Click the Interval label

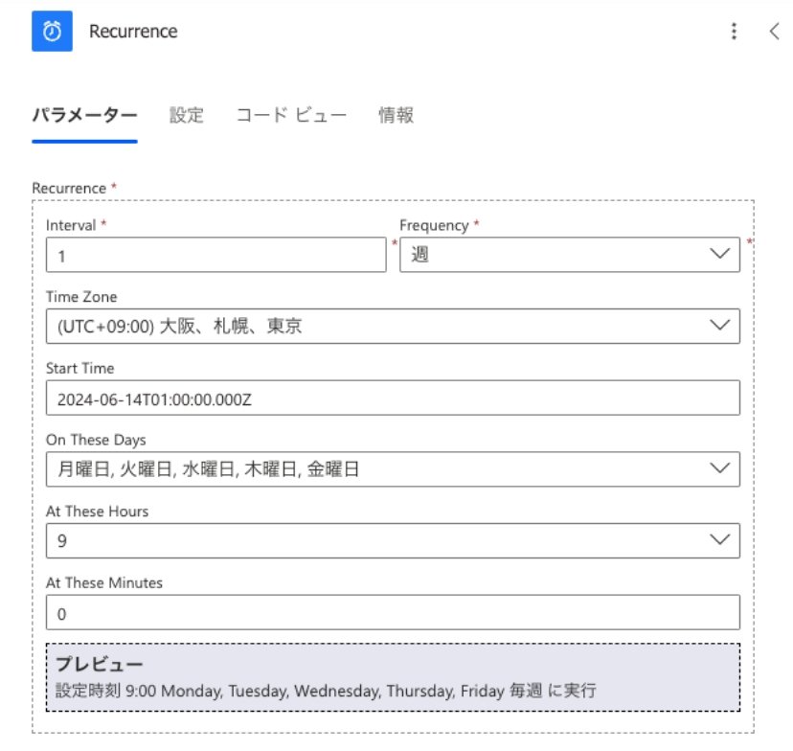(x=71, y=225)
